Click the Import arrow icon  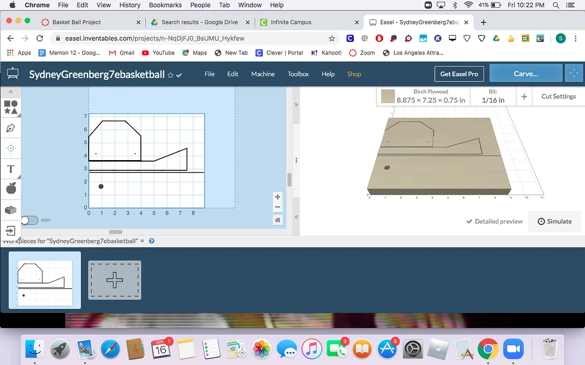coord(11,231)
